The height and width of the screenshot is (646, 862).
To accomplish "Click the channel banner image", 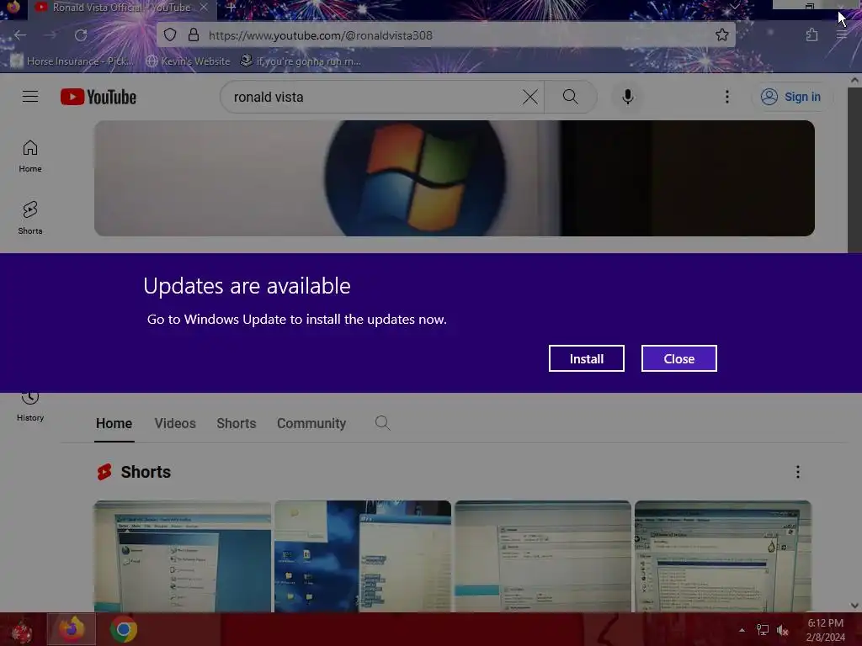I will [454, 178].
